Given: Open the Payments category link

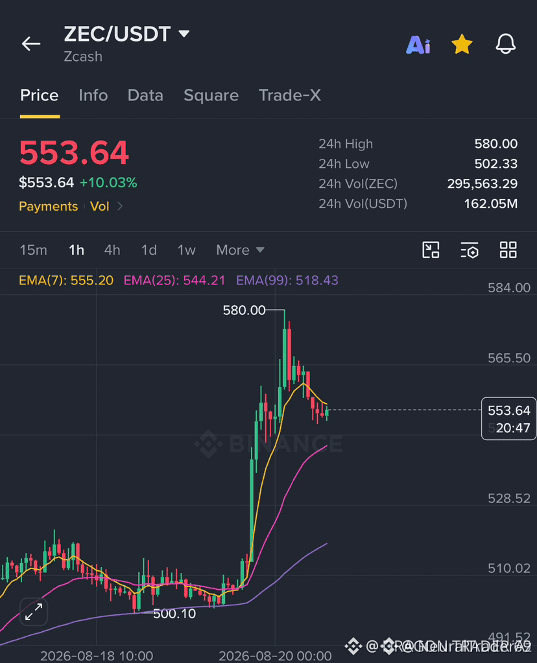Looking at the screenshot, I should (x=48, y=206).
